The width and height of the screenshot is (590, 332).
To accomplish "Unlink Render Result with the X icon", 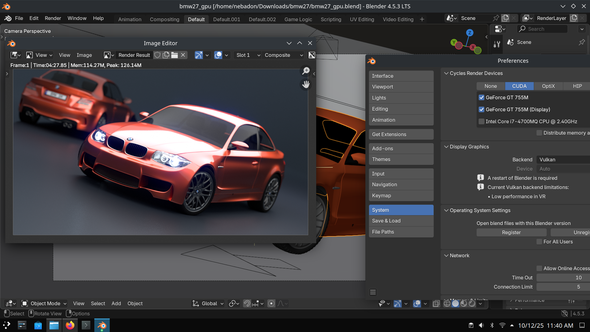I will (x=183, y=55).
